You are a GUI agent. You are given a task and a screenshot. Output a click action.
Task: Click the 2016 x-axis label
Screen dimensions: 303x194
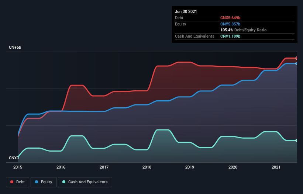(x=61, y=167)
